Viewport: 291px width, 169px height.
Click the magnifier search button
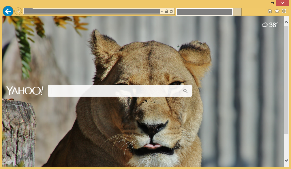[x=185, y=91]
